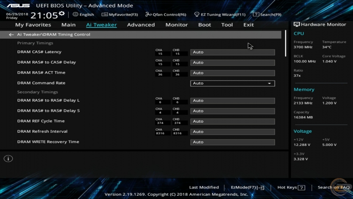
Task: Click the 21:05 clock display
Action: 44,16
